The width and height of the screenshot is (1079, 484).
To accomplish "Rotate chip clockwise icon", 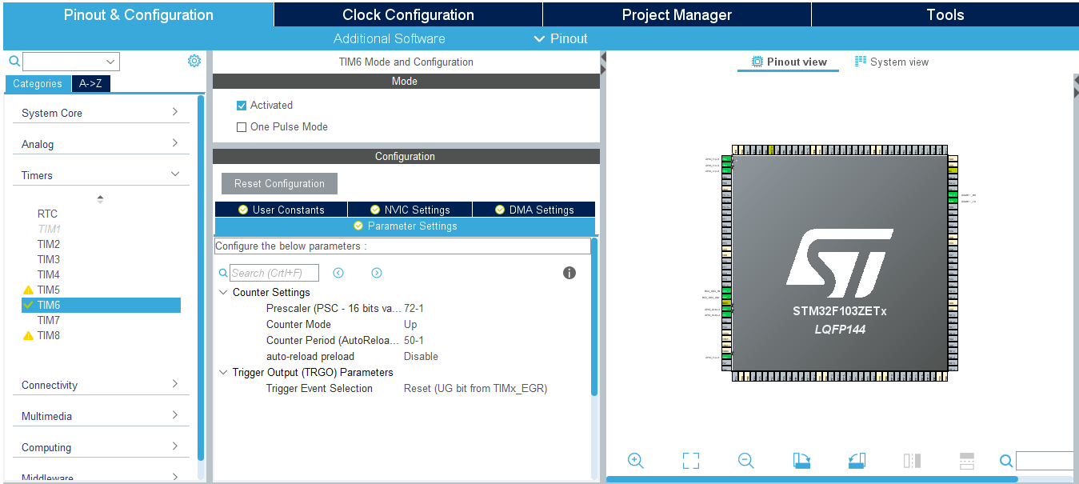I will pos(801,461).
